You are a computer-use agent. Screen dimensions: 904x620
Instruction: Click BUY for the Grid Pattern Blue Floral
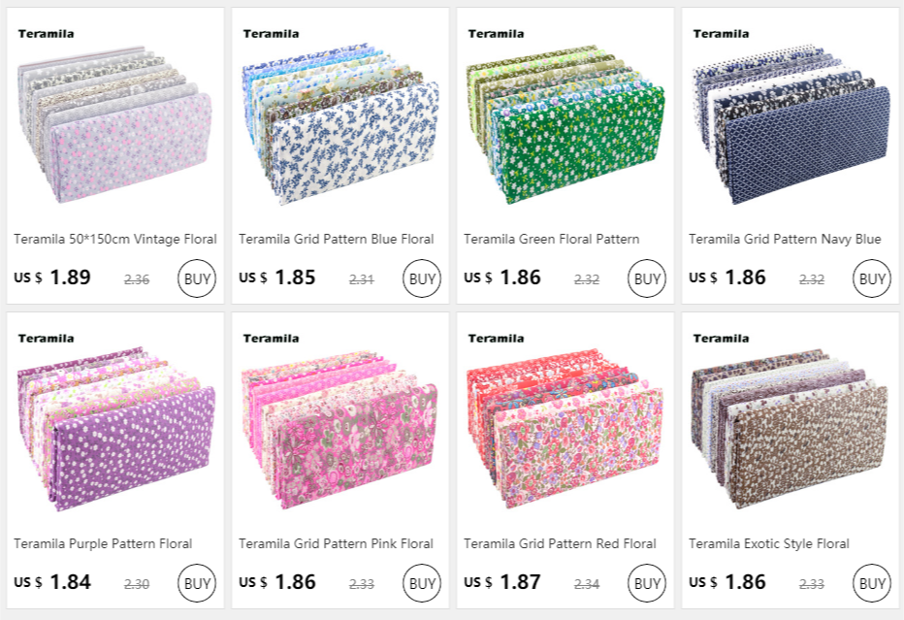(421, 278)
